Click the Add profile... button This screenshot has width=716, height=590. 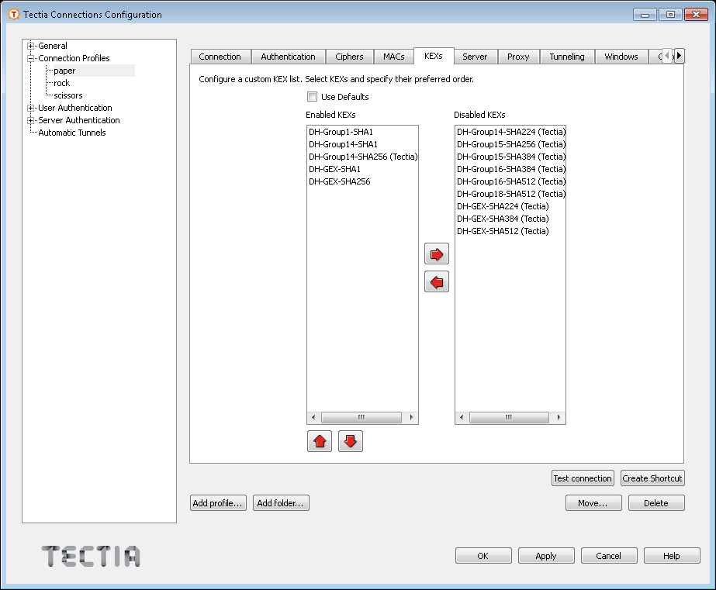point(219,503)
